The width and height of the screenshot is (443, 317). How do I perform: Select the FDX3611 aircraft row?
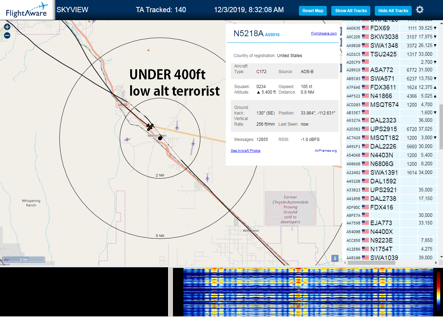point(392,87)
